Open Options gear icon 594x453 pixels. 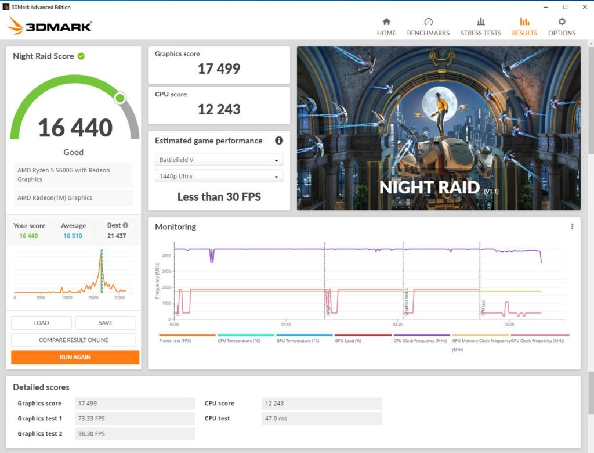point(562,22)
